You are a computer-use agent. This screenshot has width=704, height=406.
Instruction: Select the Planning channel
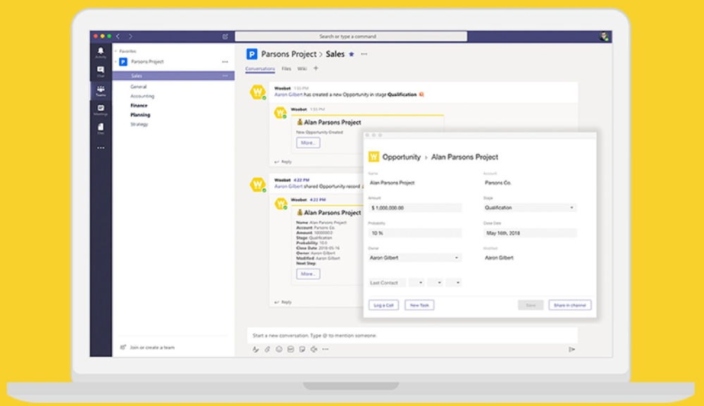click(x=140, y=115)
